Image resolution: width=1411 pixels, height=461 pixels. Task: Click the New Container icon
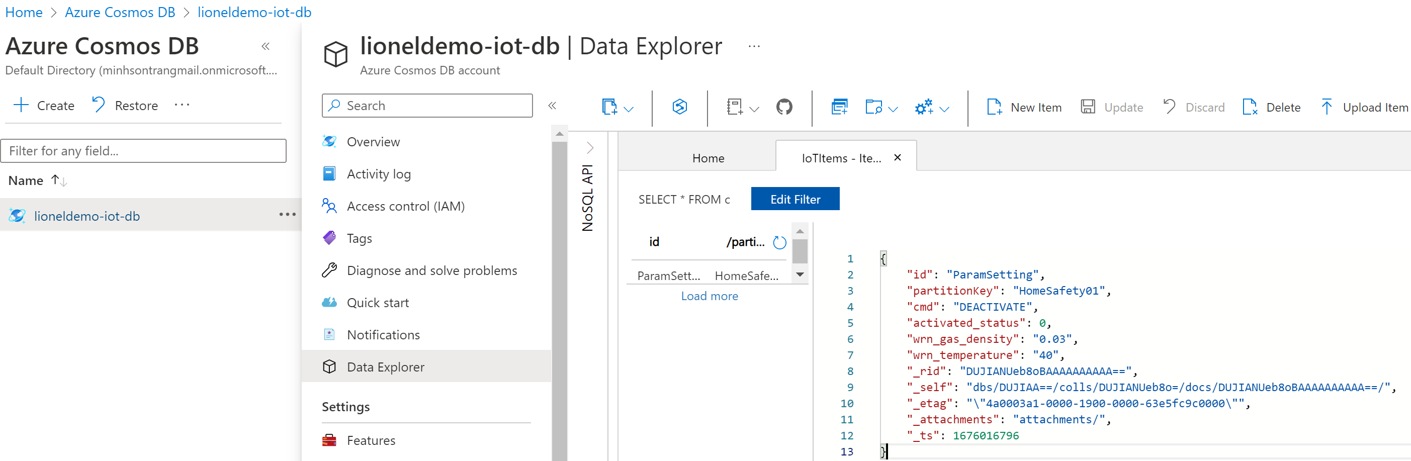(609, 107)
